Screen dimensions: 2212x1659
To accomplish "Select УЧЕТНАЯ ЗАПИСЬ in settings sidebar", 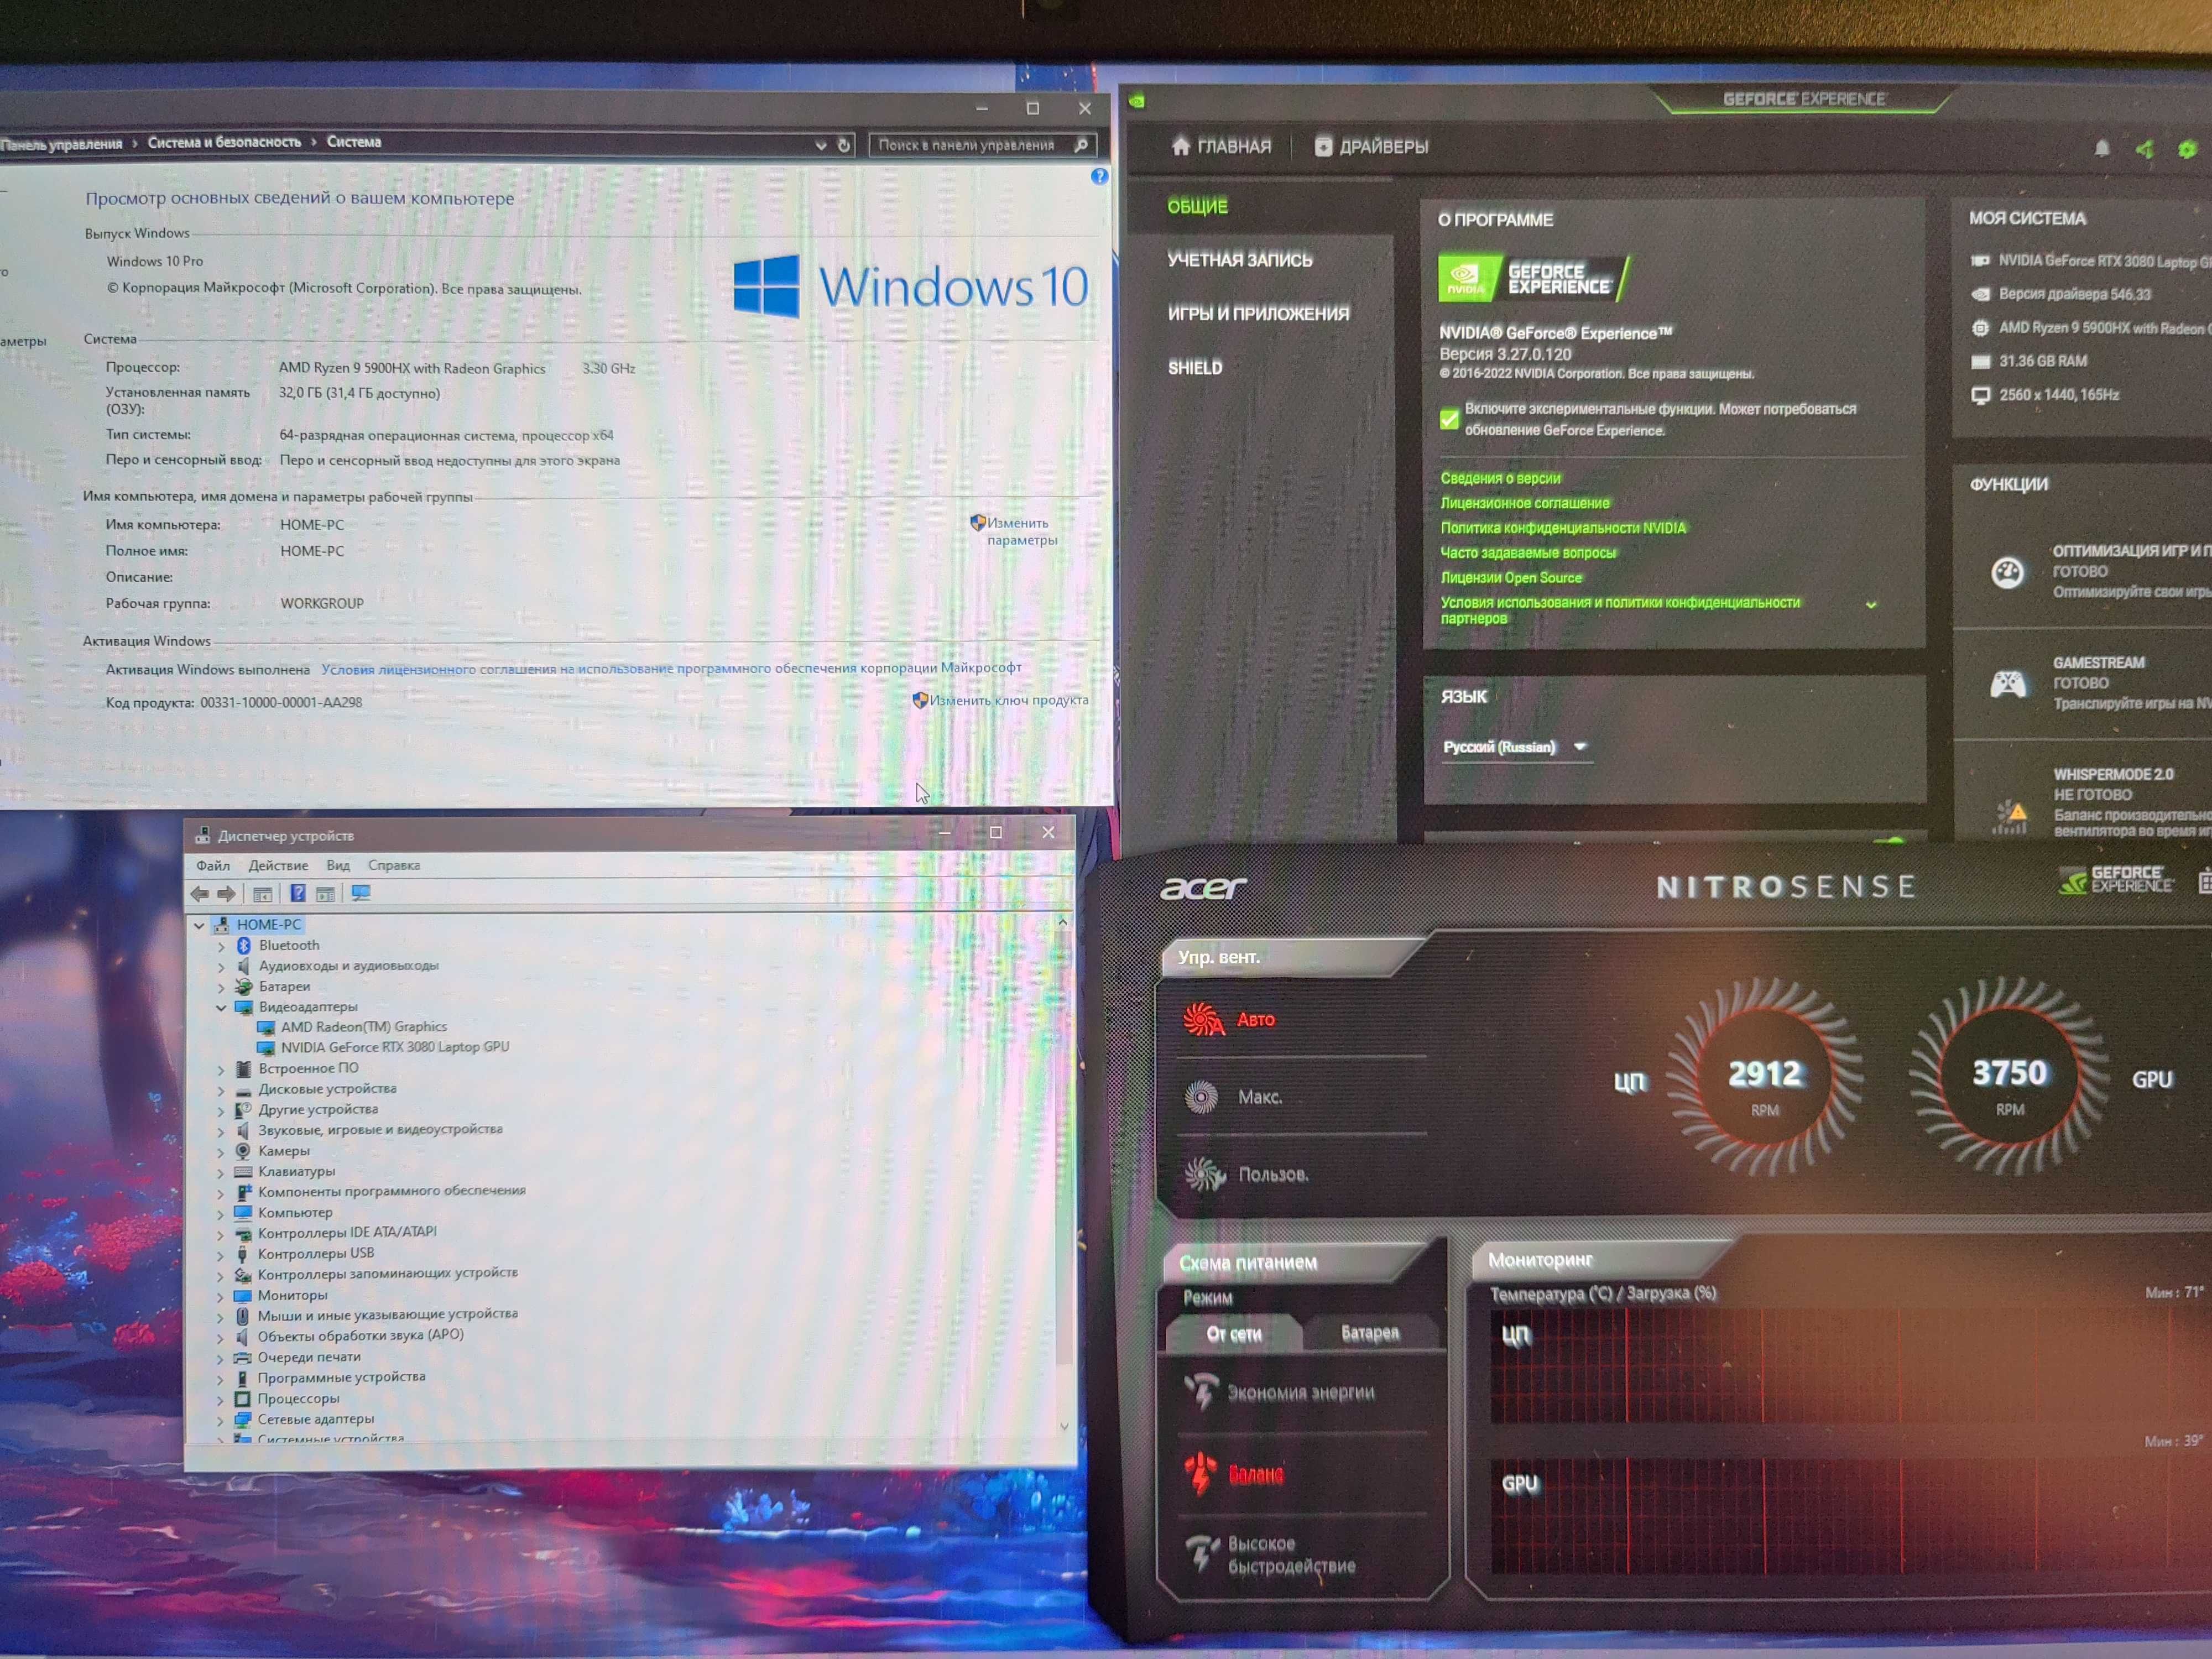I will pyautogui.click(x=1240, y=260).
